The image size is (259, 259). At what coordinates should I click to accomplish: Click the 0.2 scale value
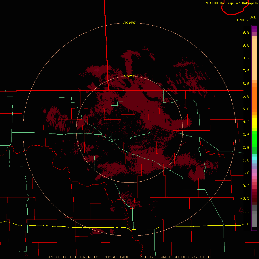(246, 186)
